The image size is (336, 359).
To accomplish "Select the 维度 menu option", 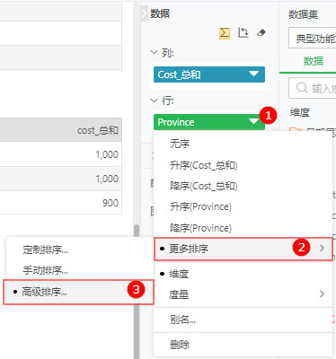I will coord(243,274).
